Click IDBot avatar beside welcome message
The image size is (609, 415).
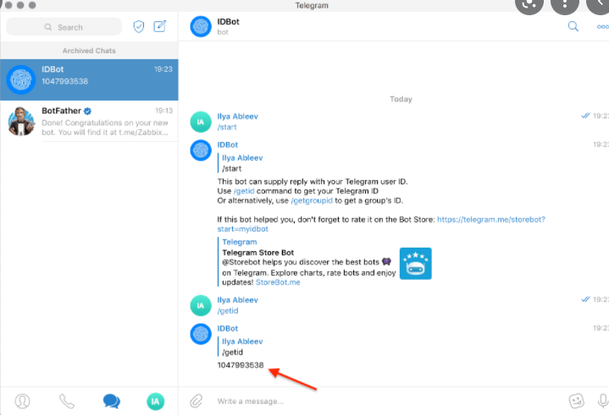201,150
